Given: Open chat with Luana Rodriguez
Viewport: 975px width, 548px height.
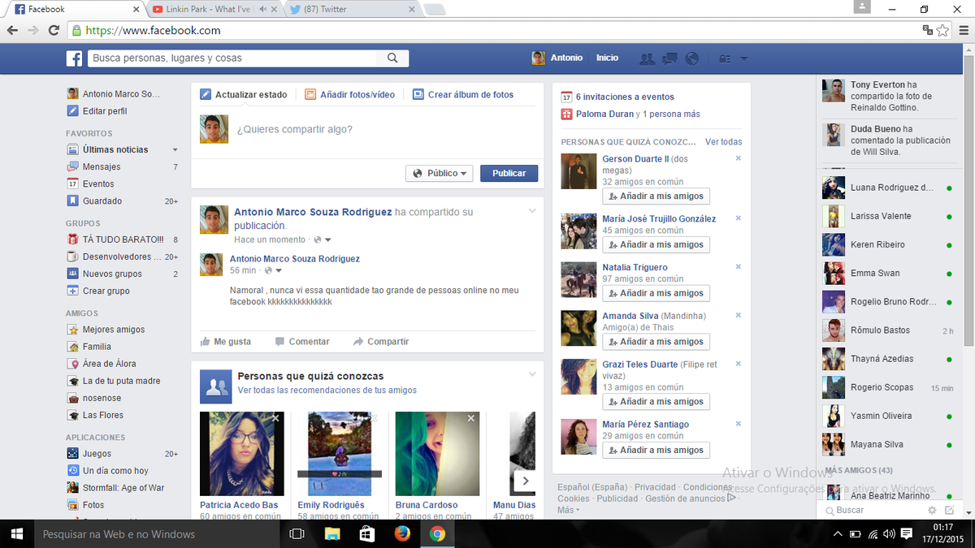Looking at the screenshot, I should (887, 188).
